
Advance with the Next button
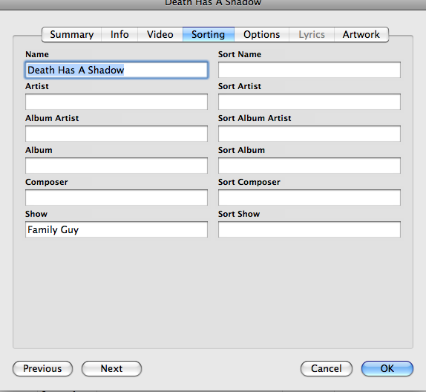pos(111,369)
